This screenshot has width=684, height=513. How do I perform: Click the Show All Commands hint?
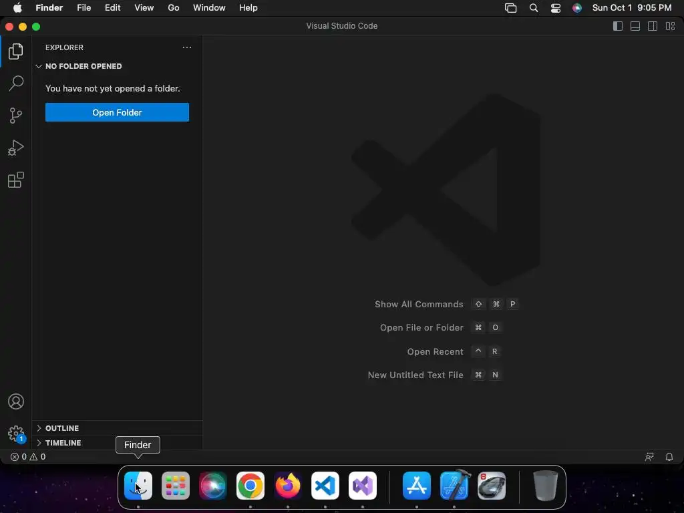tap(419, 304)
